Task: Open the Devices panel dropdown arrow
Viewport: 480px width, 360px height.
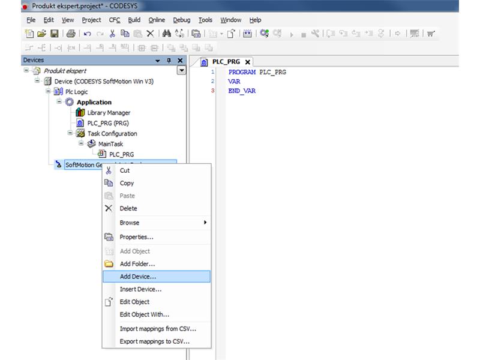Action: [x=157, y=61]
